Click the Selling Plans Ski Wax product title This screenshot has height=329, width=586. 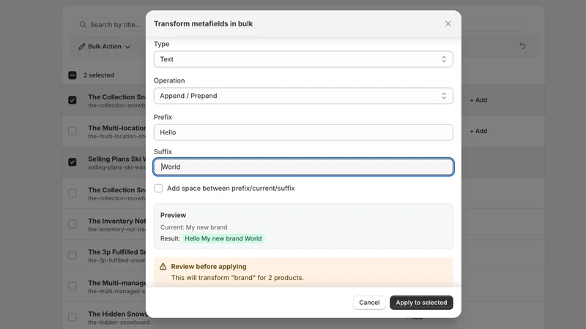click(117, 159)
